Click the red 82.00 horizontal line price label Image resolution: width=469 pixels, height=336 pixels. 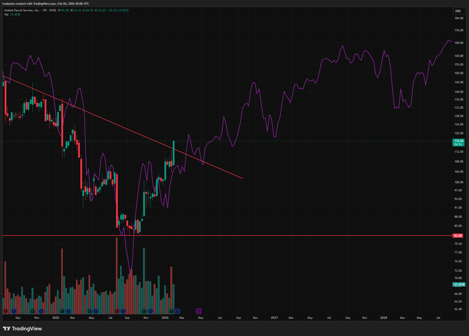(x=458, y=236)
